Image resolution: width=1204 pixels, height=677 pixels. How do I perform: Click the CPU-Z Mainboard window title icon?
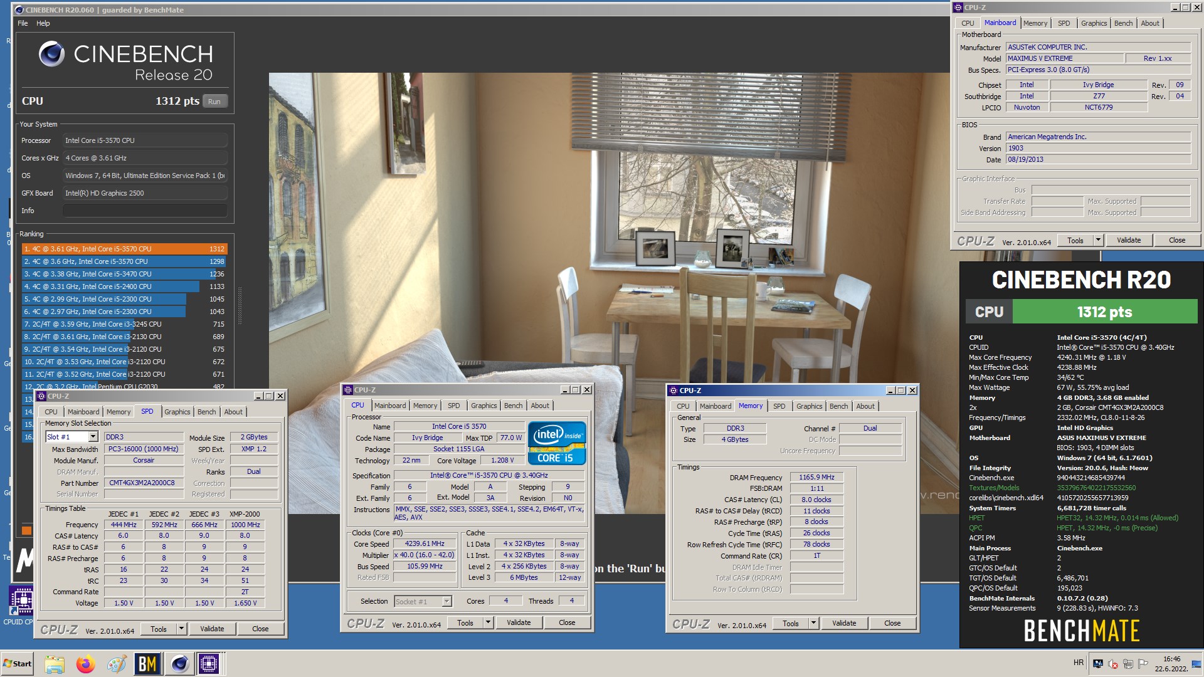click(958, 8)
